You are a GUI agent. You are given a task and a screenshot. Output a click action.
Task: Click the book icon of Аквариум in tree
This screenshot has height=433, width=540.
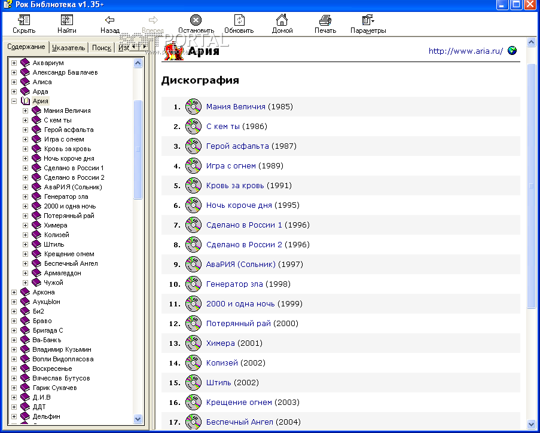tap(25, 63)
